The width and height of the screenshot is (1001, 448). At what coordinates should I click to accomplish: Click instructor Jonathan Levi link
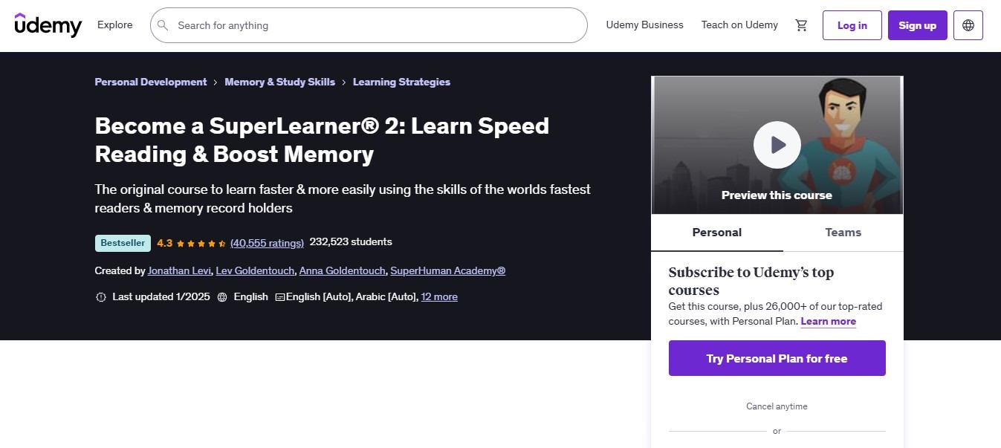pos(178,270)
